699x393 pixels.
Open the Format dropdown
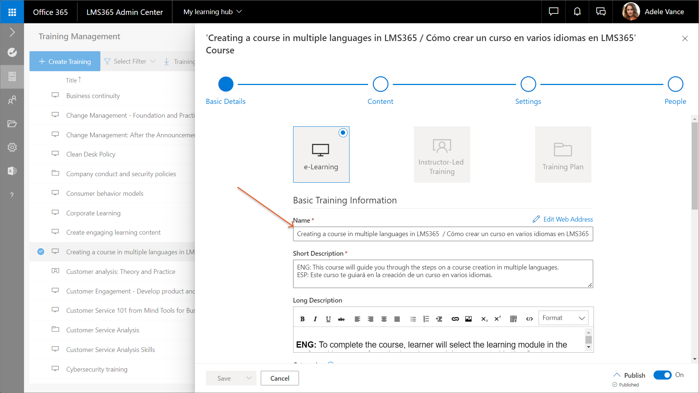point(563,318)
